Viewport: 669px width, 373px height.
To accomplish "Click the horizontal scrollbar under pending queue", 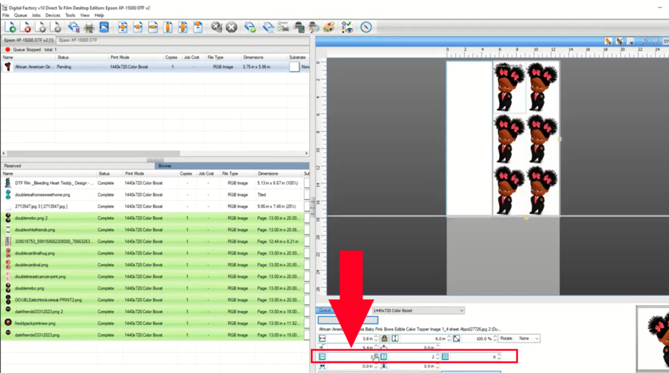I will pyautogui.click(x=93, y=153).
